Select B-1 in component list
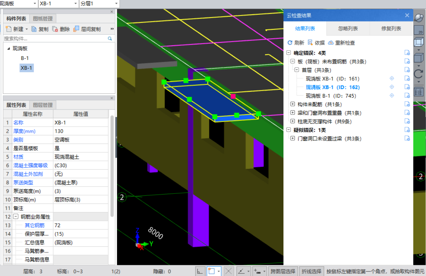 click(x=25, y=58)
